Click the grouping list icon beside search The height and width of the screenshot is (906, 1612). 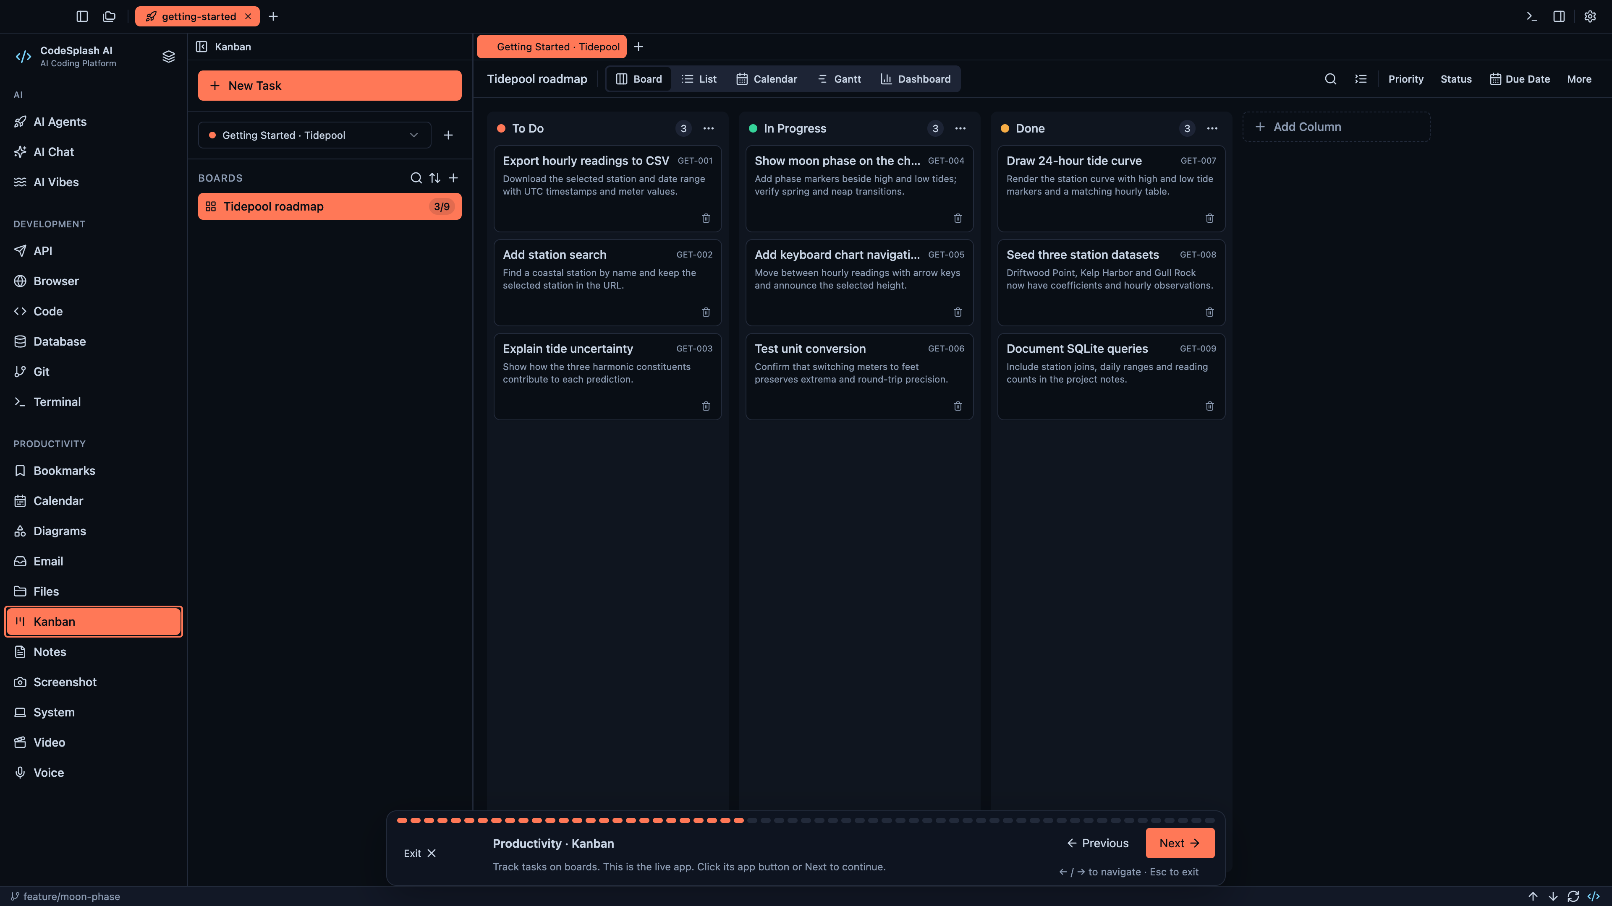(x=1361, y=79)
